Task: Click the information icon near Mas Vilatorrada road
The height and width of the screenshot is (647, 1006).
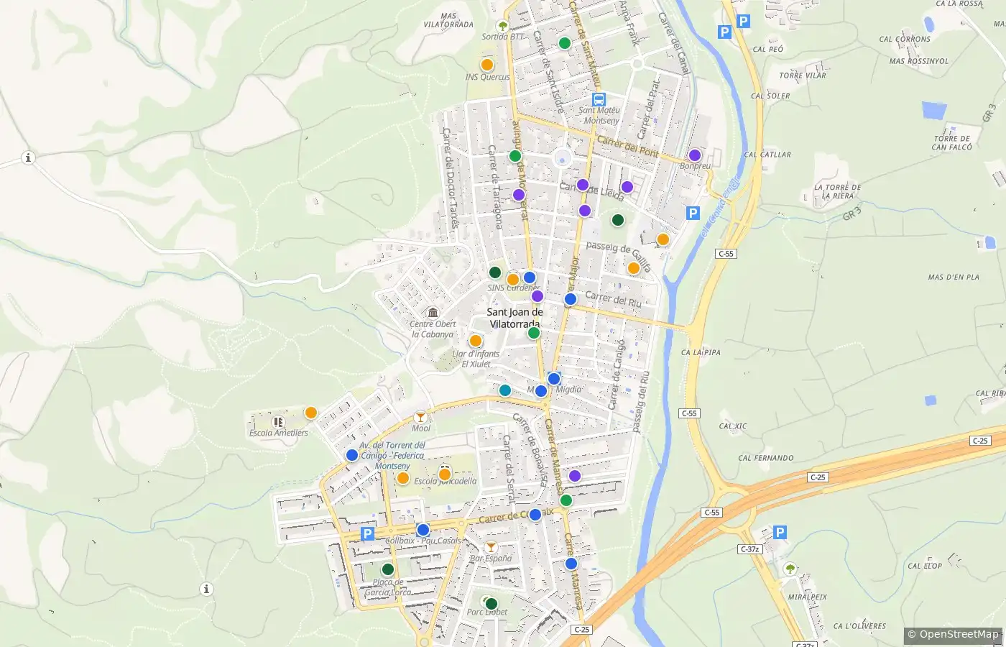Action: (28, 157)
